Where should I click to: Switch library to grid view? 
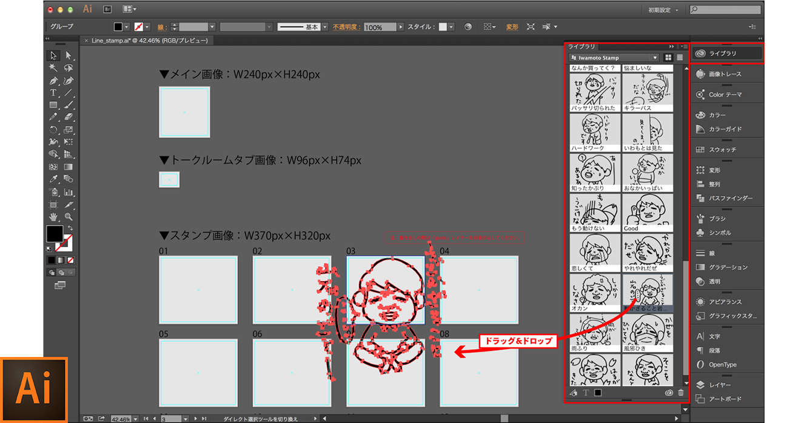[x=668, y=58]
